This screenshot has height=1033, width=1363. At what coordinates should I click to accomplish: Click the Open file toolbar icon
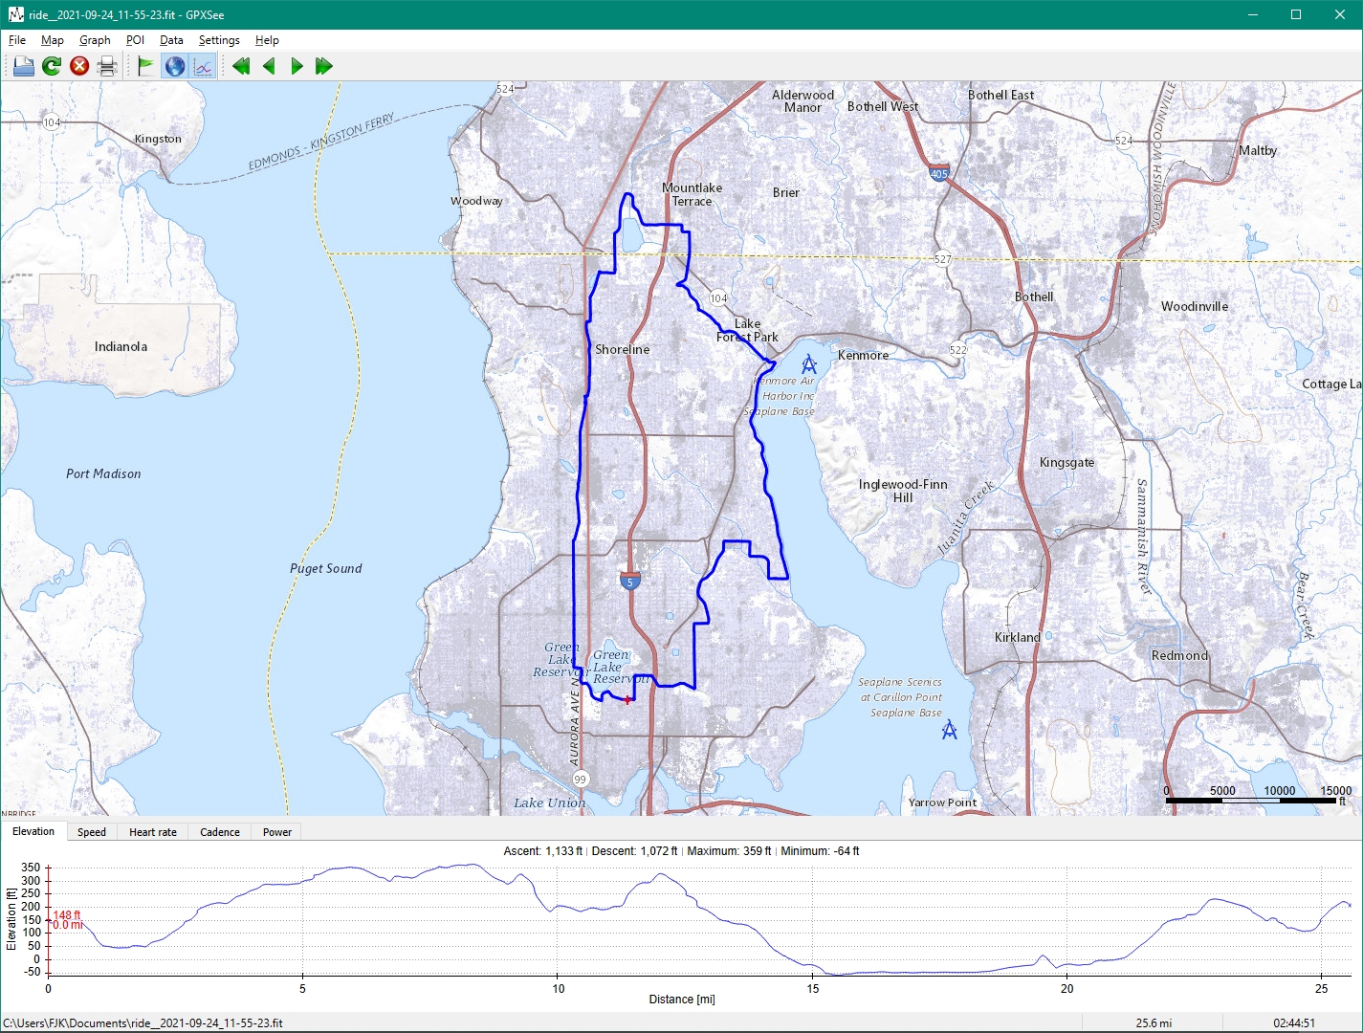(24, 66)
